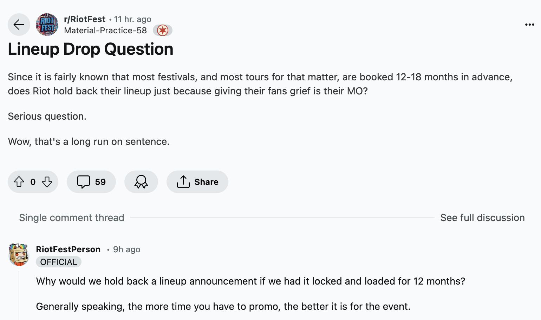Downvote the Lineup Drop Question post
Viewport: 541px width, 320px height.
47,182
